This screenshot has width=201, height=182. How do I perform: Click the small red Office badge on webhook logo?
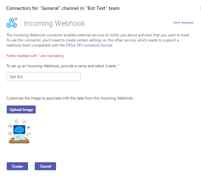point(16,19)
